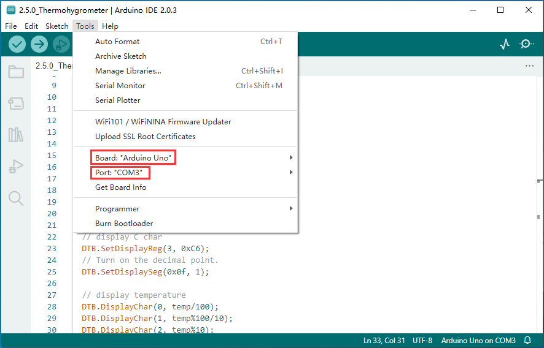This screenshot has height=348, width=544.
Task: Click the notifications bell in status bar
Action: click(x=527, y=341)
